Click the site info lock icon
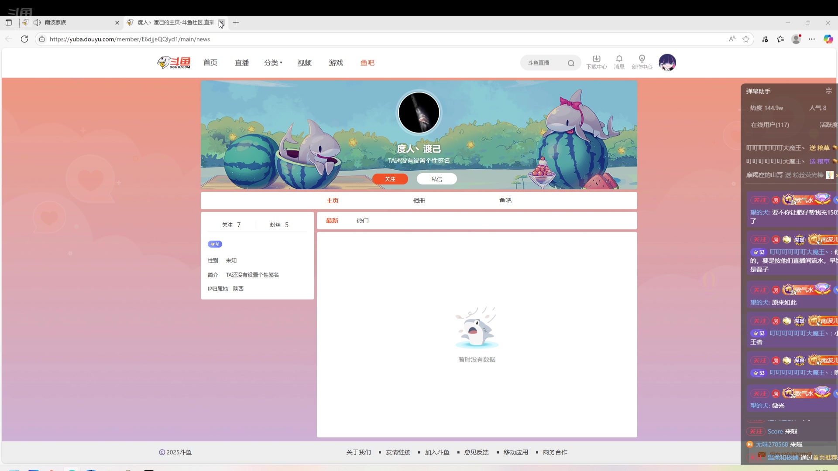838x471 pixels. tap(42, 39)
